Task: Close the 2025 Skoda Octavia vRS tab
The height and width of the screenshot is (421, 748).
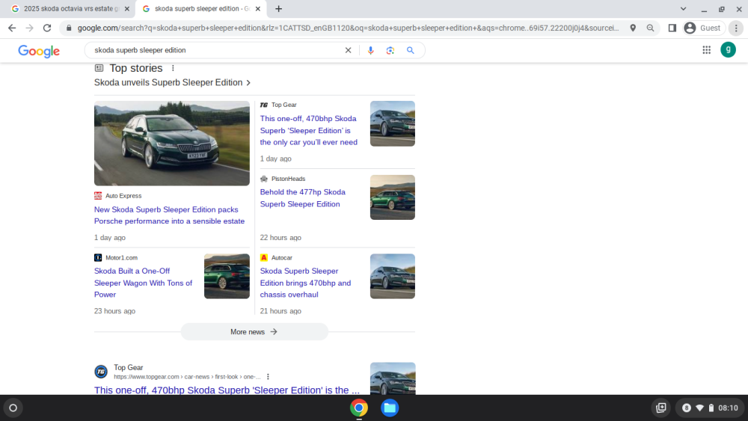Action: click(127, 8)
